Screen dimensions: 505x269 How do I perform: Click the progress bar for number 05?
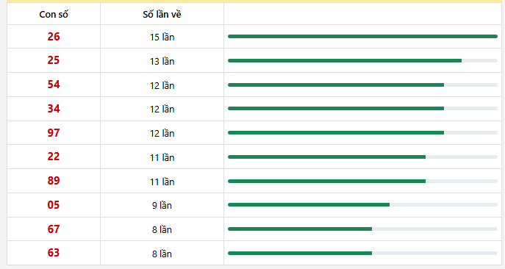tap(362, 205)
